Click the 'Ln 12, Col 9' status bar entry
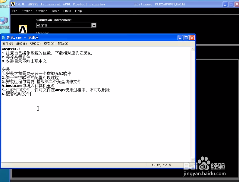Viewport: 239px width, 182px height. [x=162, y=165]
